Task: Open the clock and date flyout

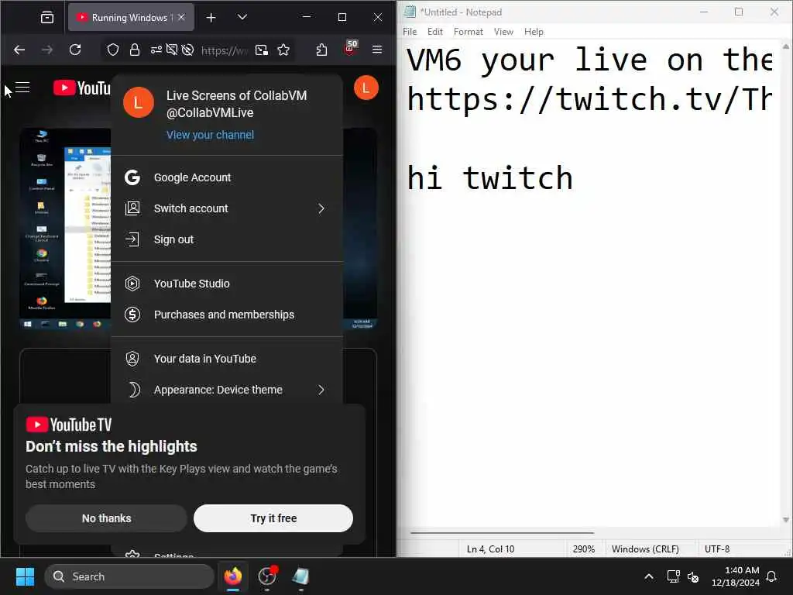Action: 735,576
